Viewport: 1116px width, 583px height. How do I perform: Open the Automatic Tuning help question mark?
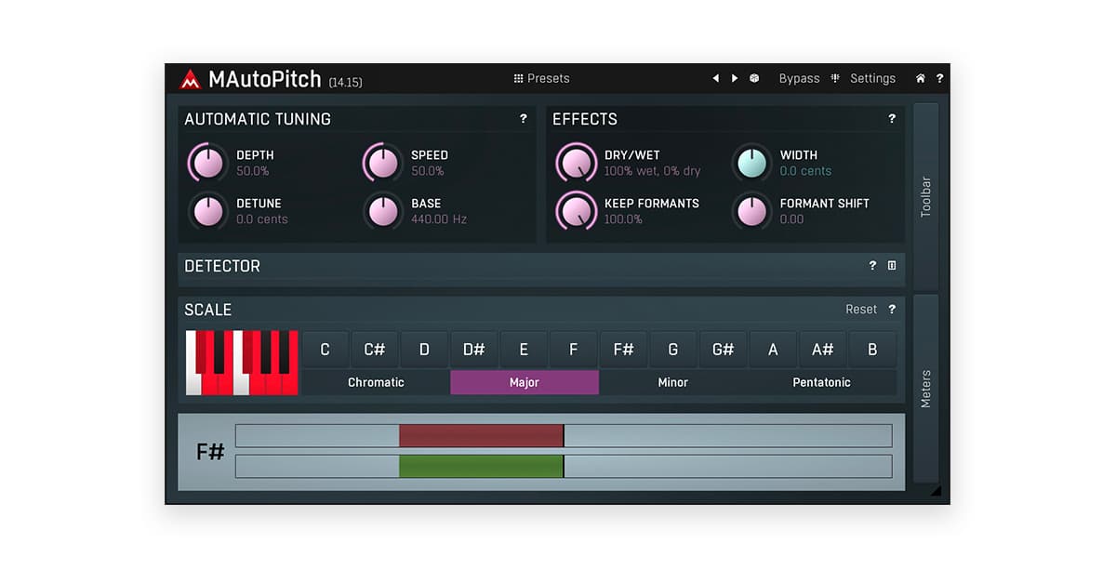[523, 119]
